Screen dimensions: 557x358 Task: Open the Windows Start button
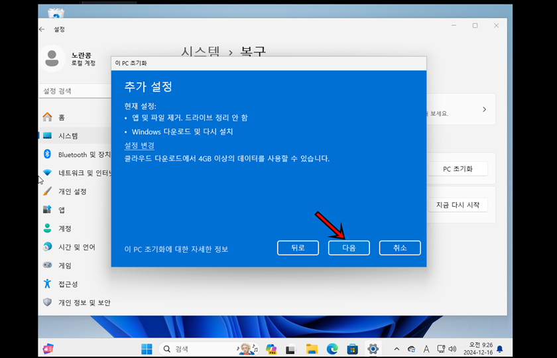point(147,349)
